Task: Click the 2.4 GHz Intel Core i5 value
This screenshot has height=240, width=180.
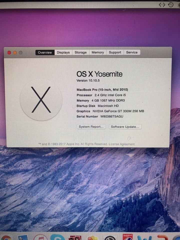Action: [x=110, y=95]
